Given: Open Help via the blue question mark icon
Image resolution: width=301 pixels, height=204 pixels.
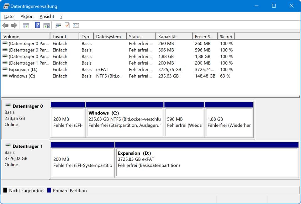Looking at the screenshot, I should (x=38, y=25).
